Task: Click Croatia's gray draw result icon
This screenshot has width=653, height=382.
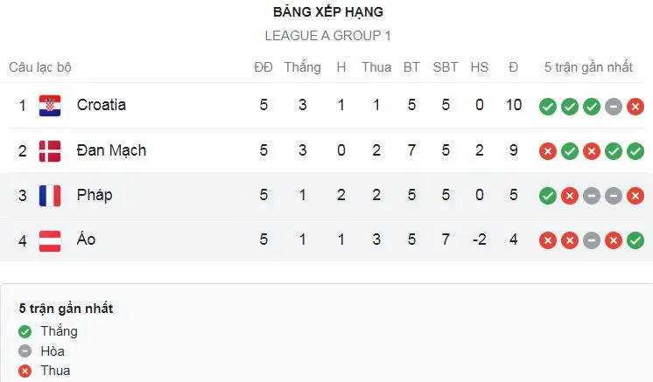Action: coord(614,107)
